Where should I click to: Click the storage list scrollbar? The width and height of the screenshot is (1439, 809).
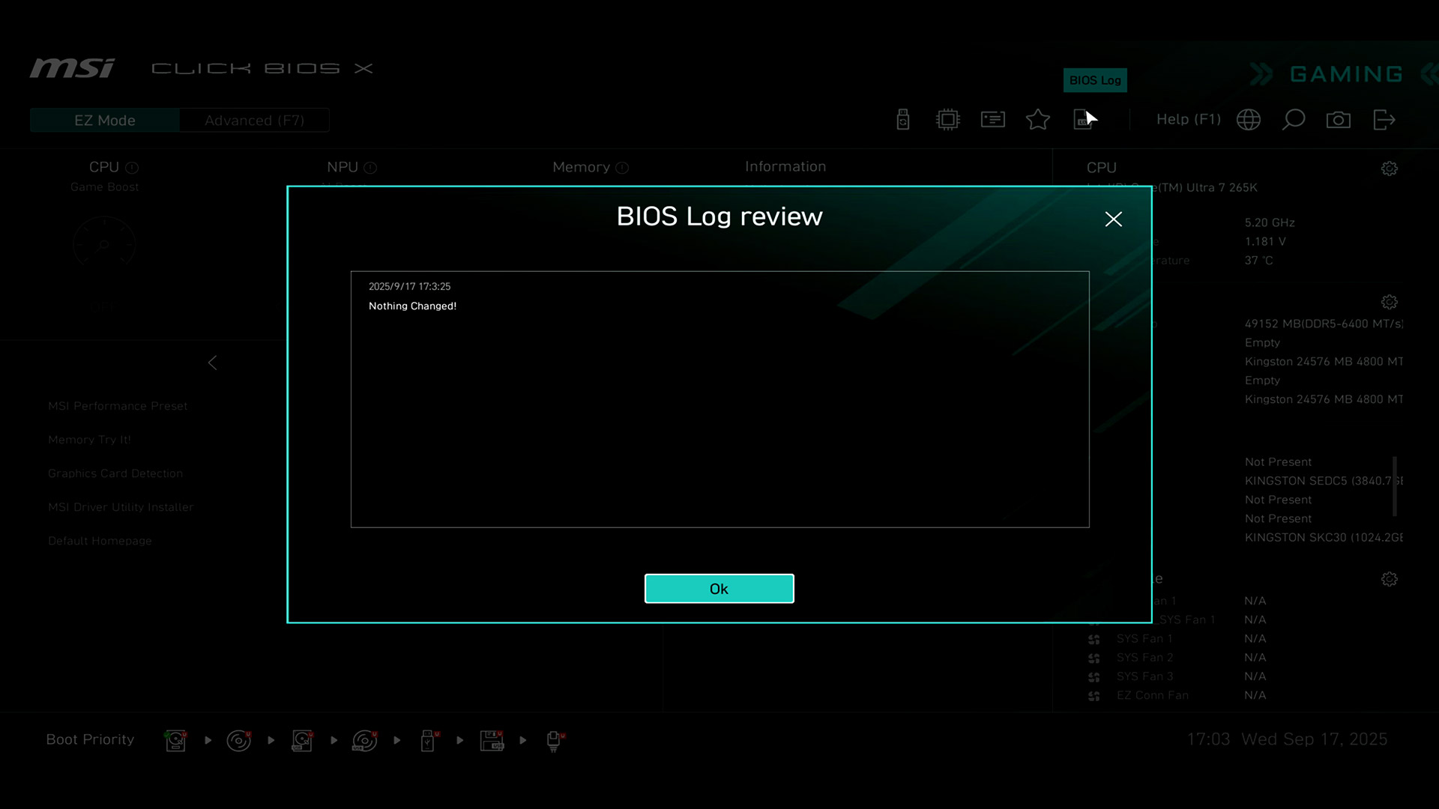(1395, 485)
